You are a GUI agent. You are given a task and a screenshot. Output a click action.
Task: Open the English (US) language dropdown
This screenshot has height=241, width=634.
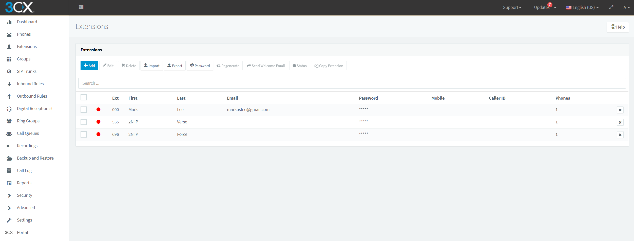click(x=582, y=8)
